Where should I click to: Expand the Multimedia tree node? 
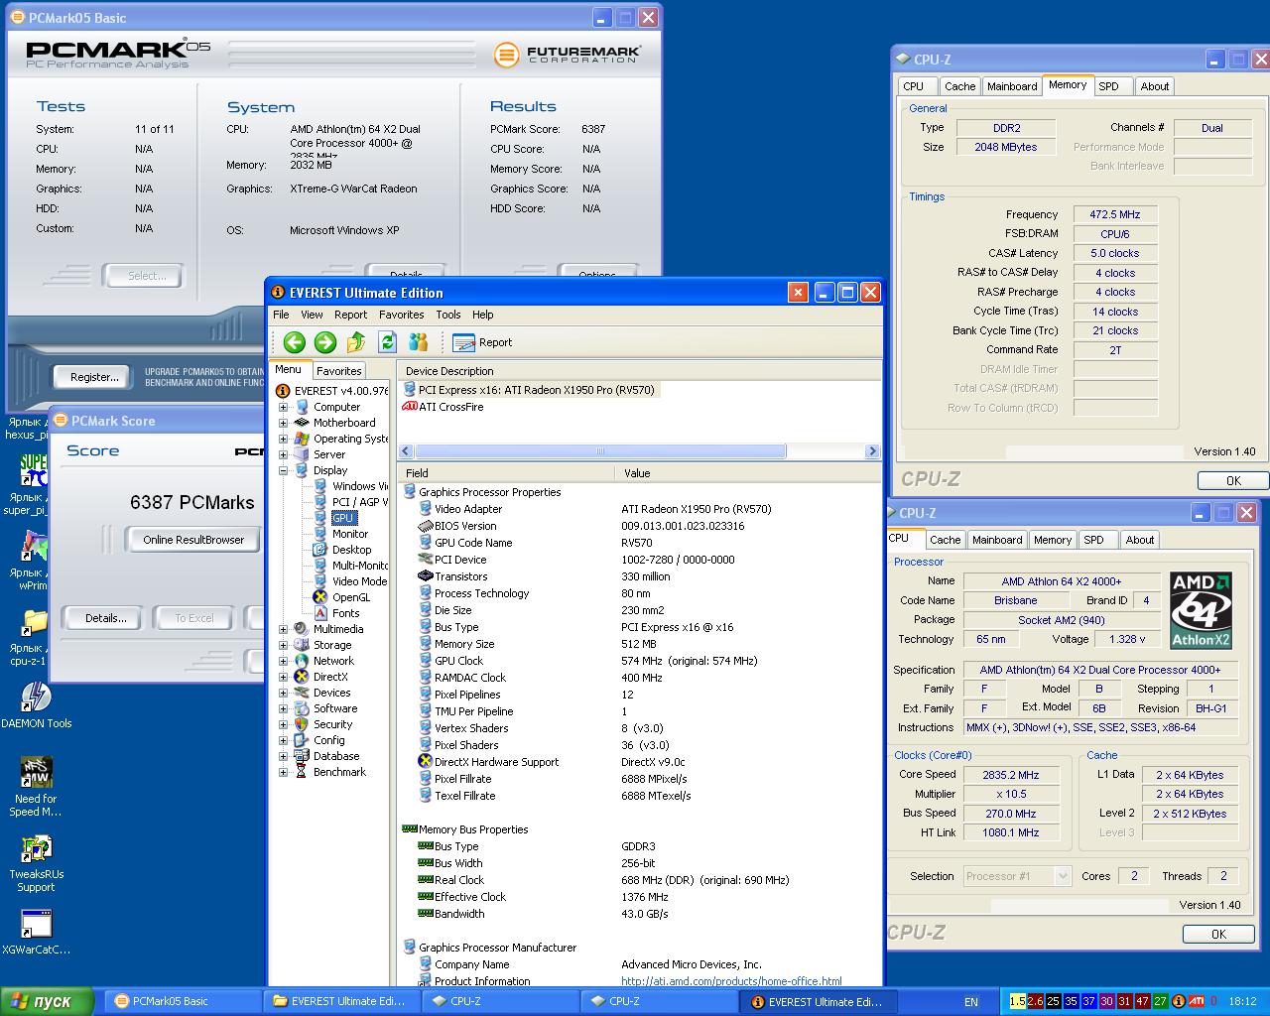[283, 629]
